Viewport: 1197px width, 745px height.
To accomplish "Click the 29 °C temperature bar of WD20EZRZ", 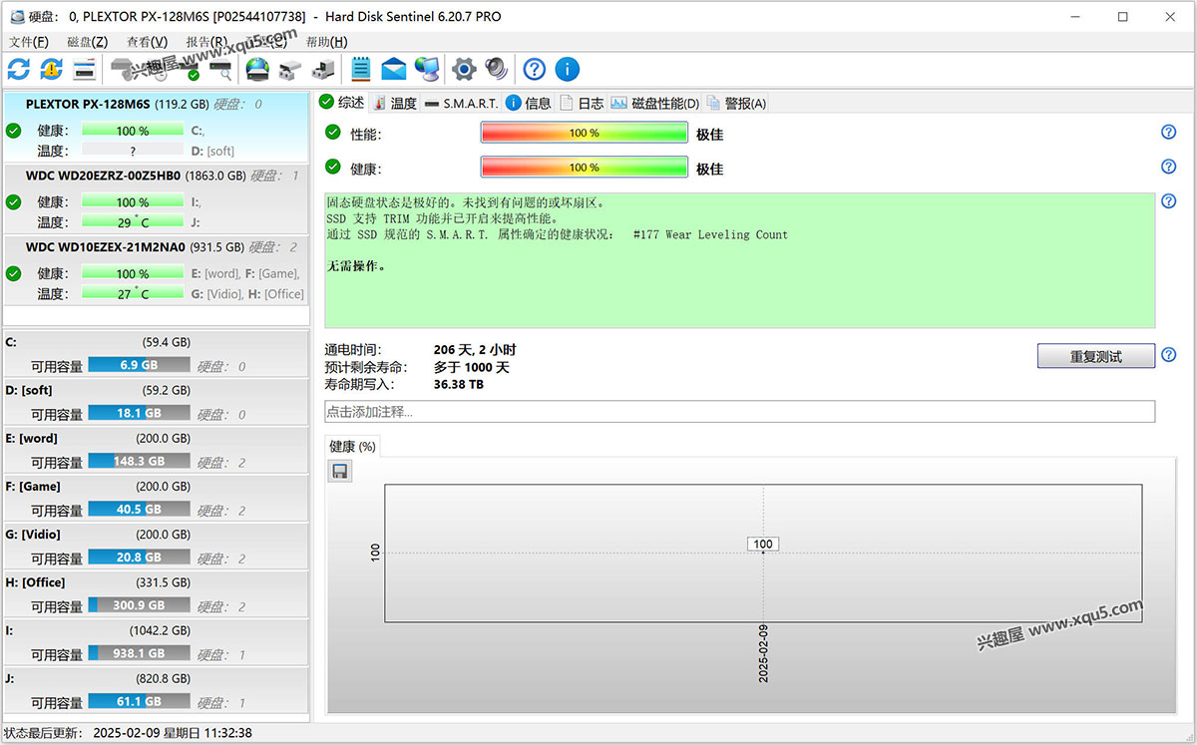I will [133, 222].
